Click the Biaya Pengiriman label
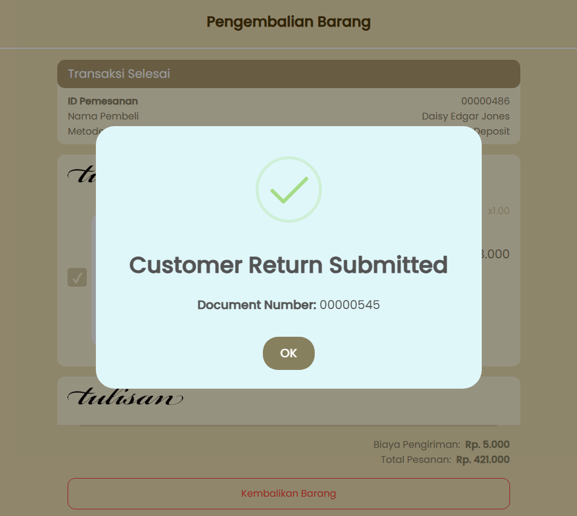 (417, 445)
